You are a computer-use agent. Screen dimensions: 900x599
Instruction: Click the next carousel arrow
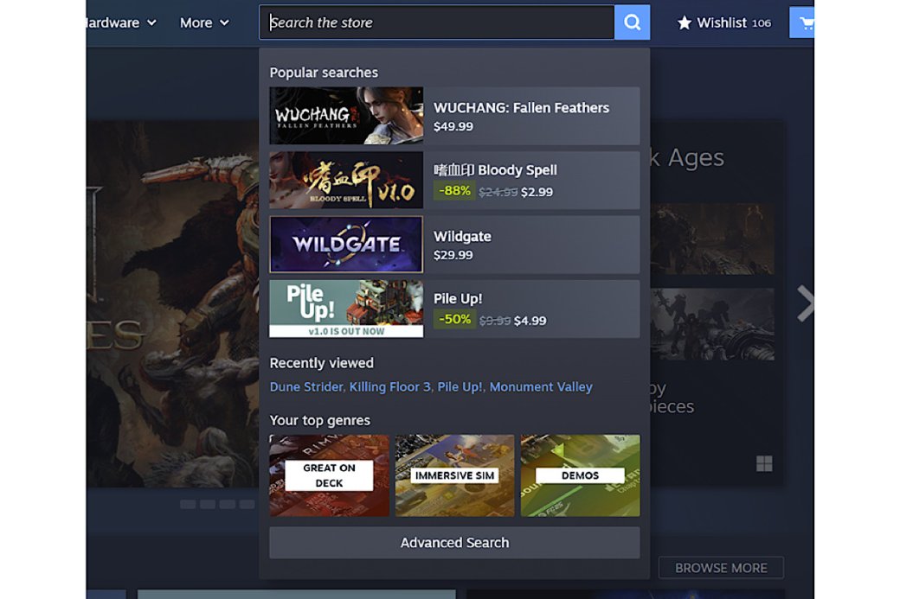[805, 303]
